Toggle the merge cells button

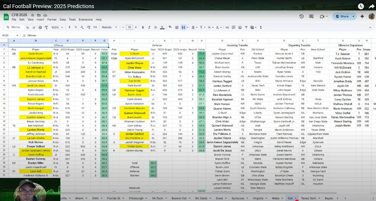tap(184, 27)
